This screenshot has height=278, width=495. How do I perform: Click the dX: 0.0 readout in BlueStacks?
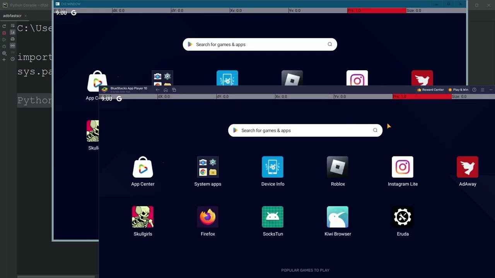tap(164, 97)
